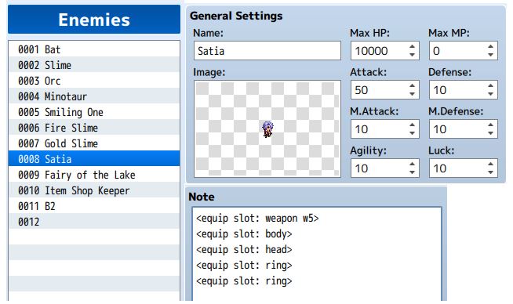Select enemy 0008 Satia
The width and height of the screenshot is (513, 304).
pyautogui.click(x=94, y=159)
